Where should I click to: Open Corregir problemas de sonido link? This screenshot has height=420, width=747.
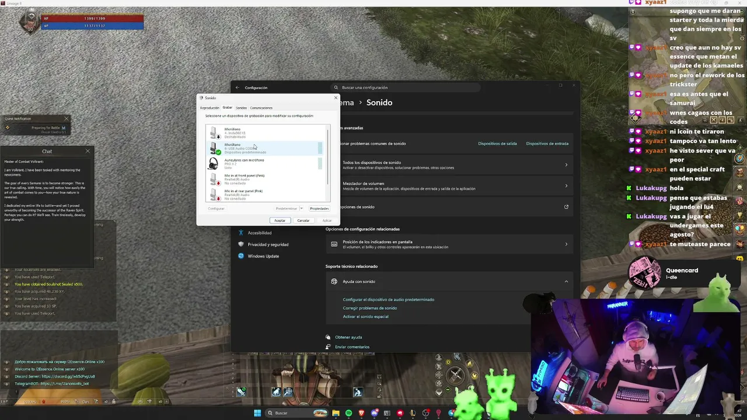click(x=370, y=308)
